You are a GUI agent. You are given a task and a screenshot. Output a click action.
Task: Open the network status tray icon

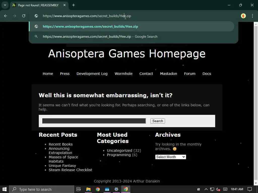tap(212, 189)
